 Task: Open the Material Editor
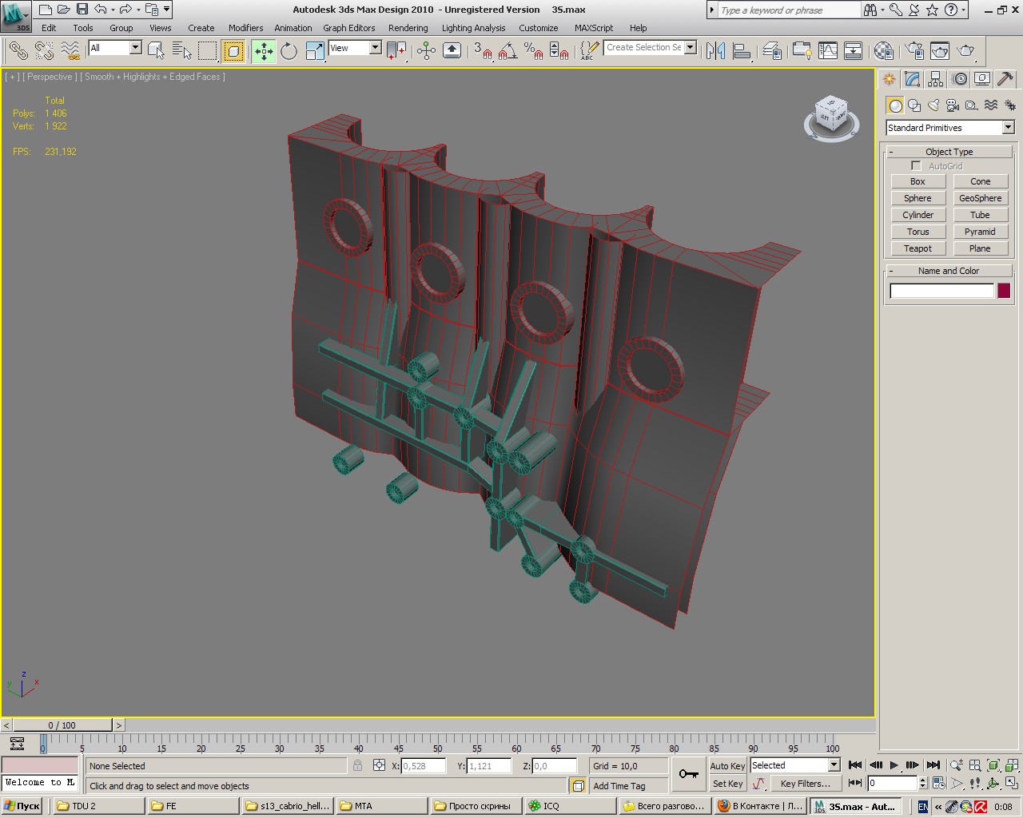click(883, 51)
